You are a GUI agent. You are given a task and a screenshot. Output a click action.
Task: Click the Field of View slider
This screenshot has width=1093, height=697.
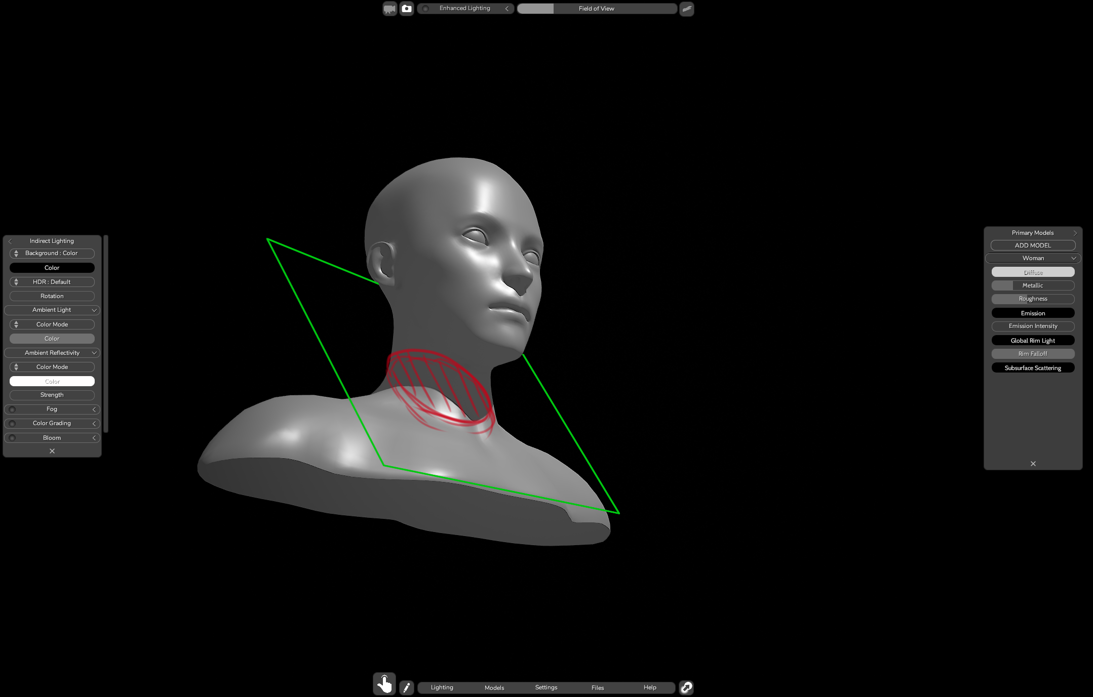[x=596, y=9]
